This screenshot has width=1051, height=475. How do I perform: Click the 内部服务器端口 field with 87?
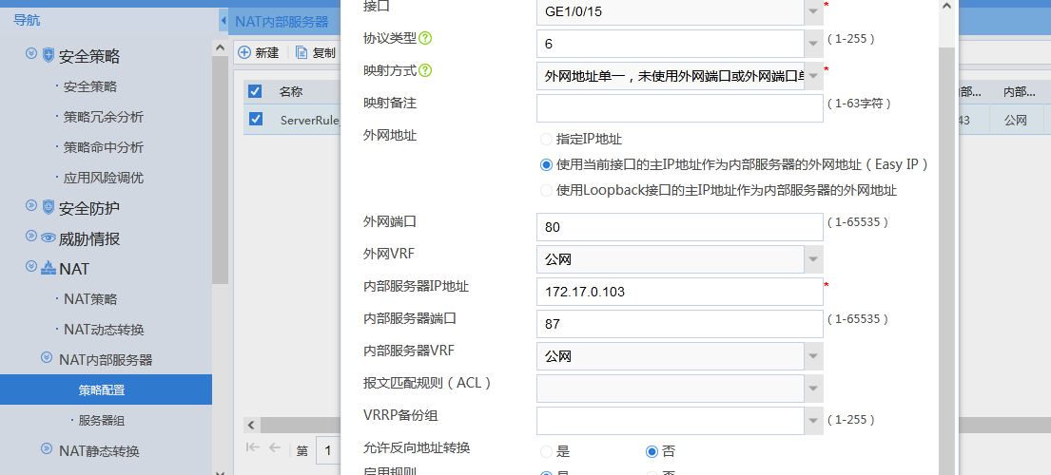pos(680,324)
